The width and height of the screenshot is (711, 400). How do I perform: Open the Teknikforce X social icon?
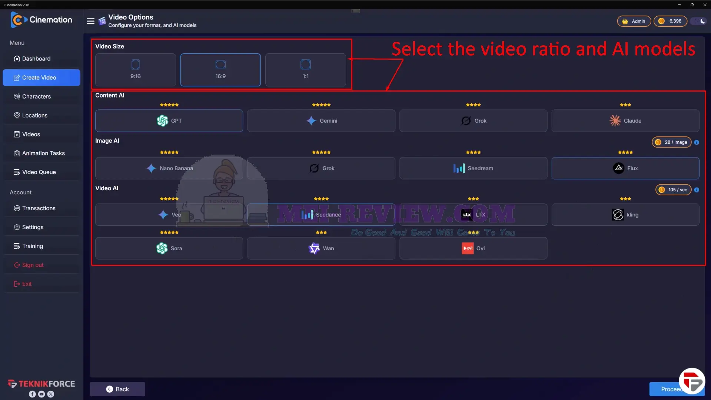[51, 394]
